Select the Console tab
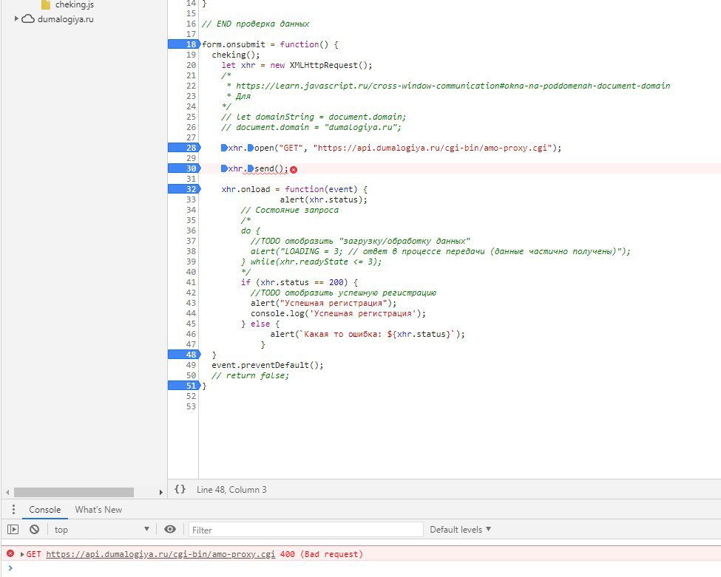This screenshot has height=577, width=721. pyautogui.click(x=44, y=510)
